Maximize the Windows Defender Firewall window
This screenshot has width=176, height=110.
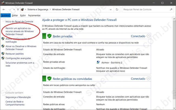pyautogui.click(x=162, y=3)
